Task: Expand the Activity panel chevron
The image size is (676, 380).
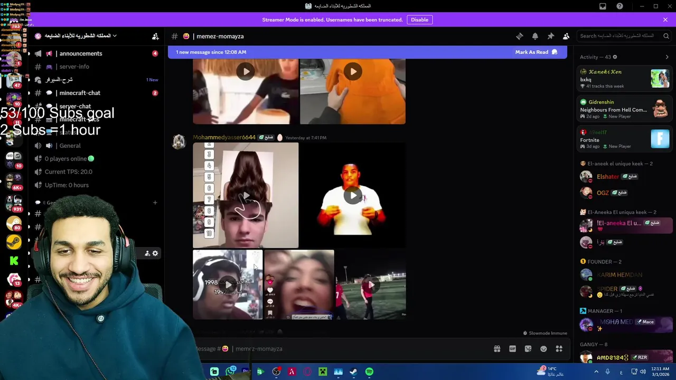Action: pyautogui.click(x=667, y=57)
